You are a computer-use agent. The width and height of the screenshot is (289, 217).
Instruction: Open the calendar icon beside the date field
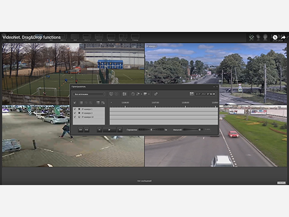(x=191, y=94)
